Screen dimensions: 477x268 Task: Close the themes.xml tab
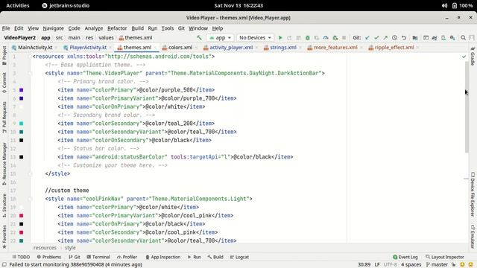pos(155,48)
